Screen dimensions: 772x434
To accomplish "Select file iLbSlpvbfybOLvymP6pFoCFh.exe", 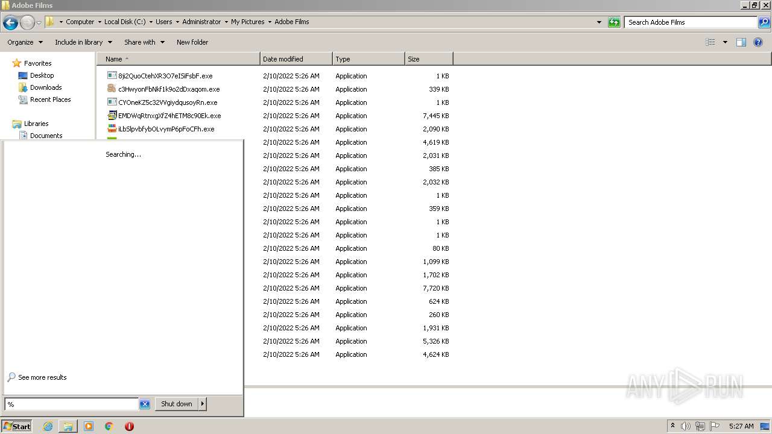I will click(x=166, y=129).
